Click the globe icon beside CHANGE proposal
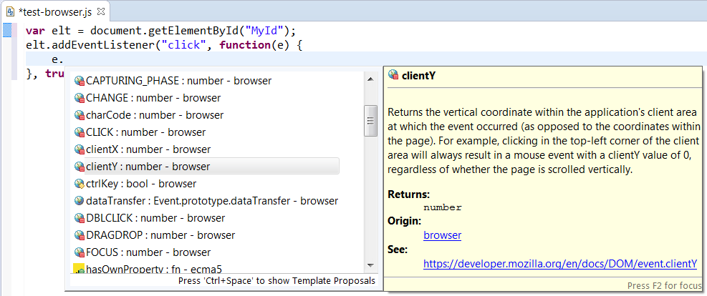 point(80,98)
